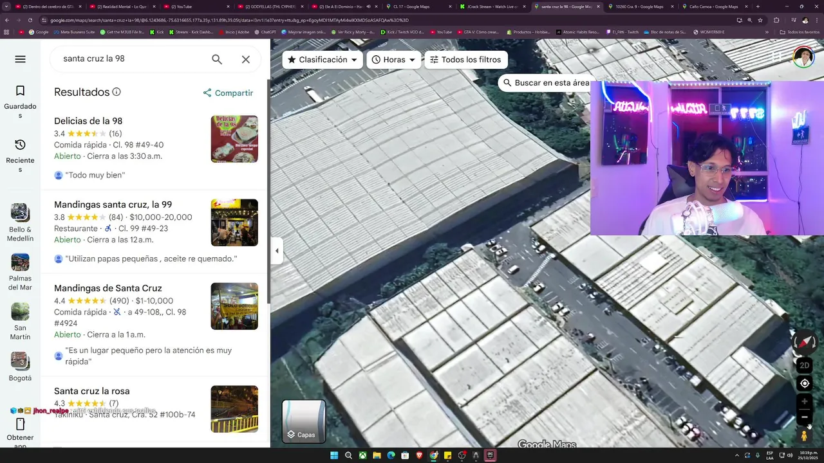View the Mandingas de Santa Cruz photo

coord(234,306)
